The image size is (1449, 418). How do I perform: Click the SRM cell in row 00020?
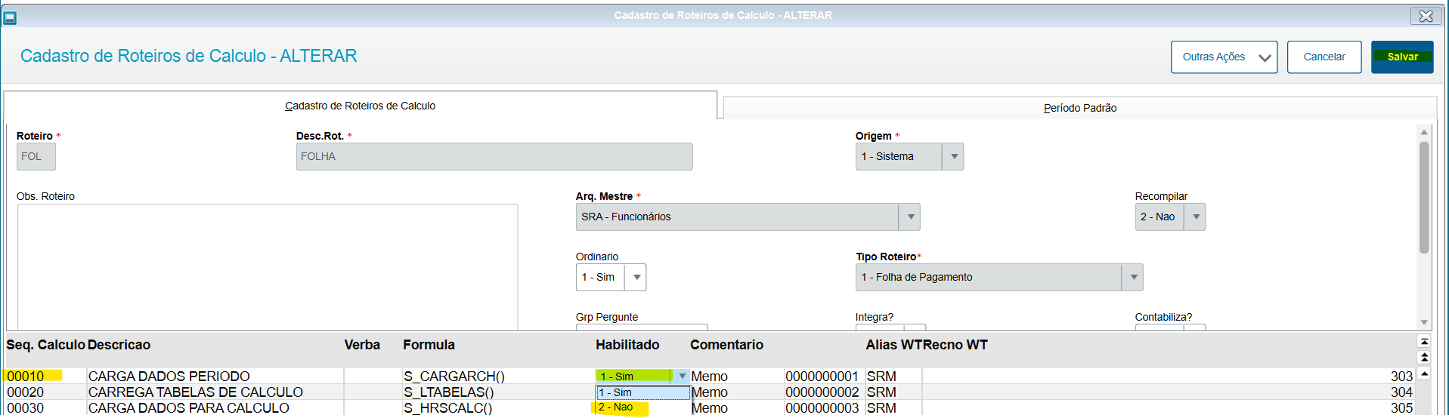[x=893, y=392]
